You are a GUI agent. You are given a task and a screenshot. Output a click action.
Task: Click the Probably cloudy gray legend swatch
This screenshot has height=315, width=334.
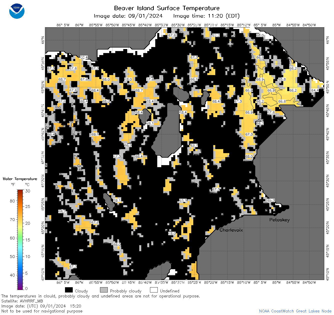coord(104,290)
